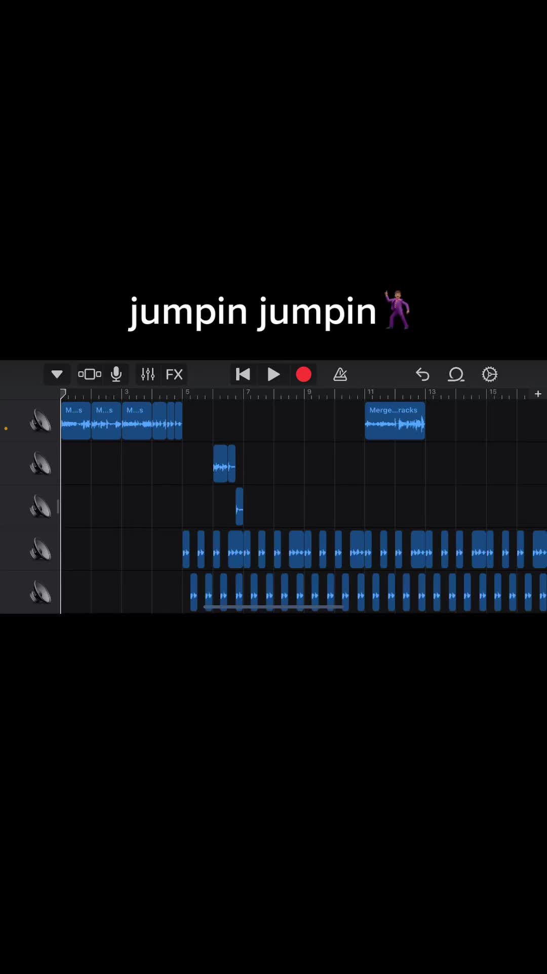Select the first M...s audio region
The width and height of the screenshot is (547, 974).
point(76,421)
